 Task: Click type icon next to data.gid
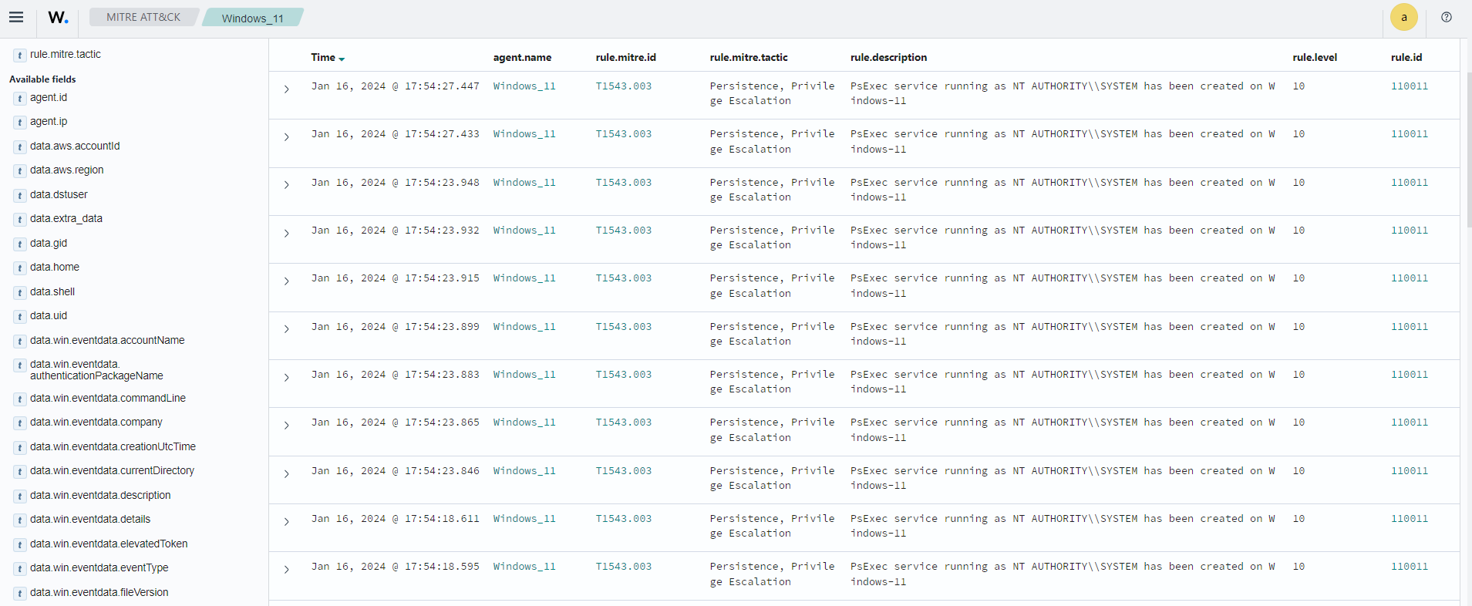click(20, 244)
